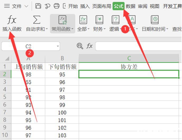This screenshot has height=140, width=182.
Task: Expand the 文件 menu chevron
Action: pos(27,6)
